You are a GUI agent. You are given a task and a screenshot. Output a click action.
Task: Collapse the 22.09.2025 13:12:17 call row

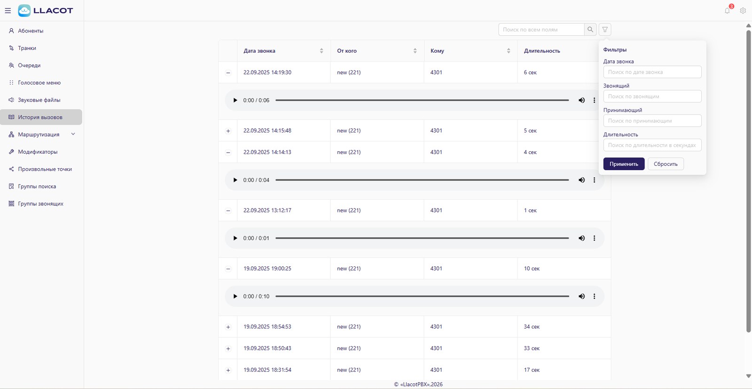(228, 211)
